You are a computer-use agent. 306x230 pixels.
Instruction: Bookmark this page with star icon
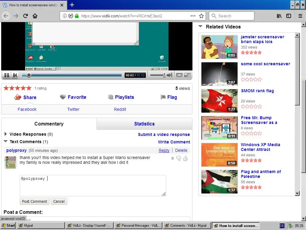pyautogui.click(x=201, y=16)
